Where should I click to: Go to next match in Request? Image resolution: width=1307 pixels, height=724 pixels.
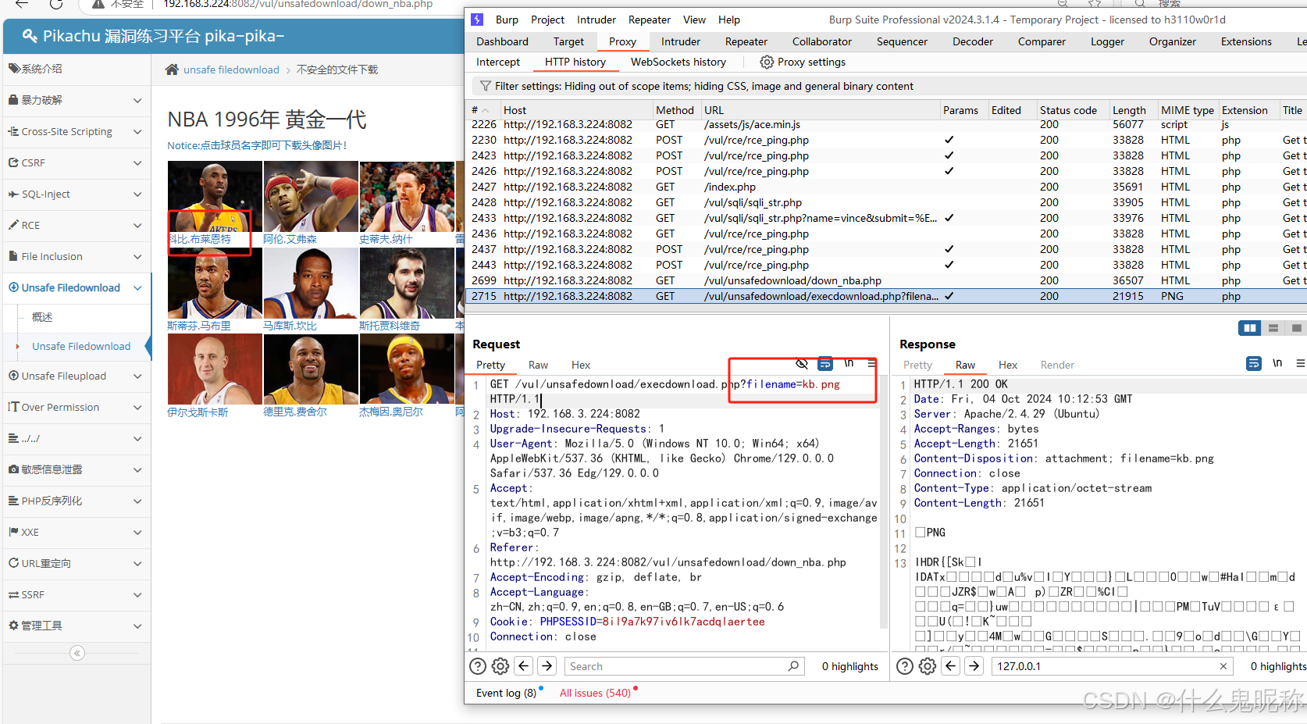(547, 666)
